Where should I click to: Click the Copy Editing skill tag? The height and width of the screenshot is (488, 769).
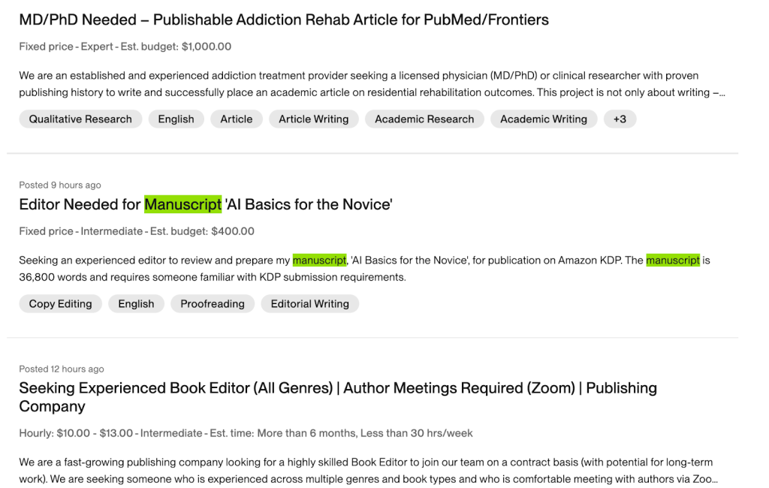coord(60,304)
